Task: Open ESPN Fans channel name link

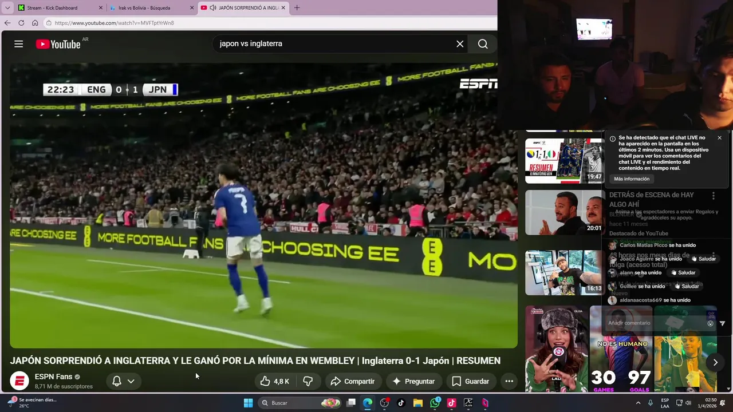Action: click(53, 377)
